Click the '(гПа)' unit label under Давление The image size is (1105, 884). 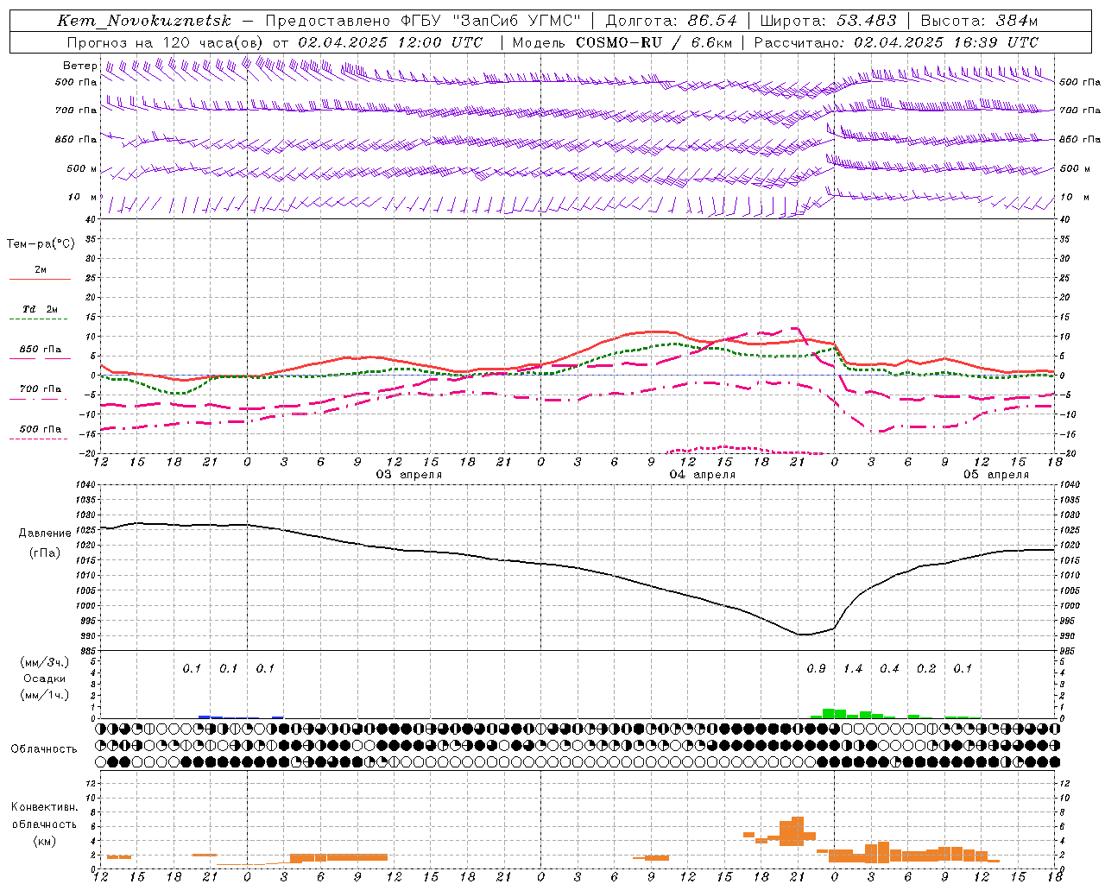pos(44,553)
